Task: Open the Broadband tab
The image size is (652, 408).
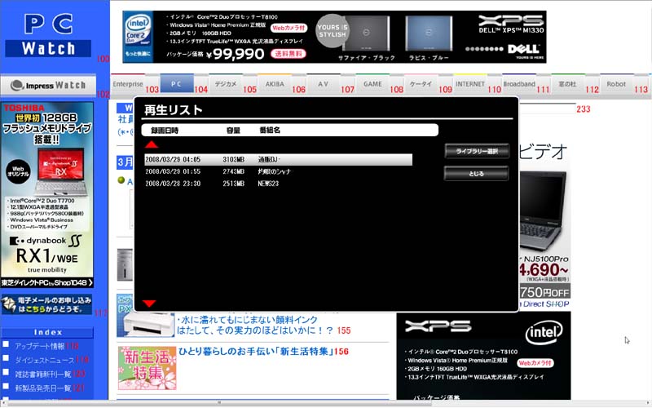Action: [x=519, y=84]
